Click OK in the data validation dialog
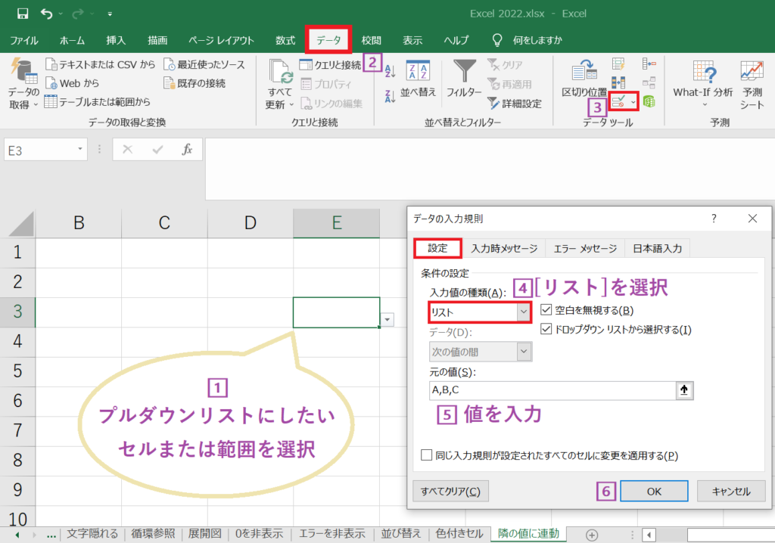This screenshot has width=775, height=543. pyautogui.click(x=654, y=491)
